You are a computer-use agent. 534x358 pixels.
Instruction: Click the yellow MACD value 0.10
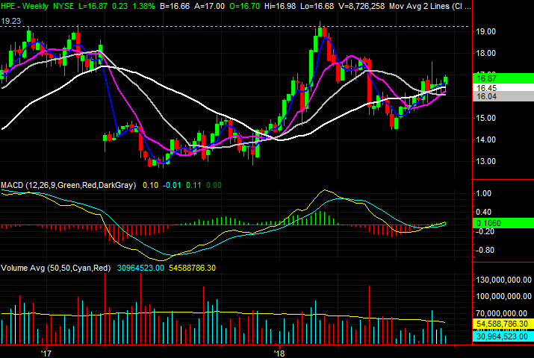tap(151, 185)
